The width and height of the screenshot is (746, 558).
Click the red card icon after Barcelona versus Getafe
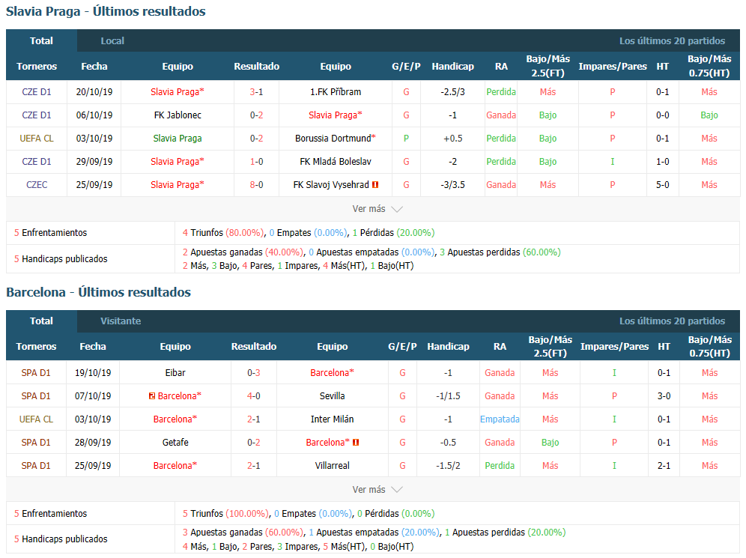pos(355,443)
